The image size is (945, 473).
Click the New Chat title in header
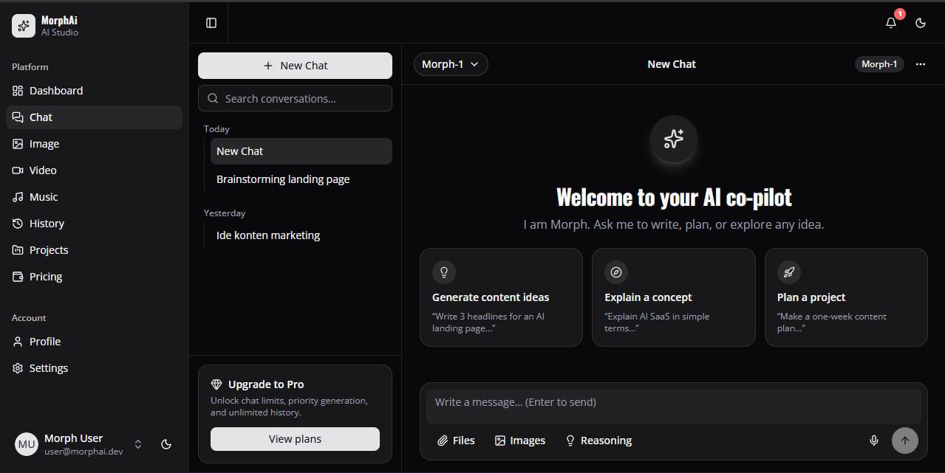point(672,64)
